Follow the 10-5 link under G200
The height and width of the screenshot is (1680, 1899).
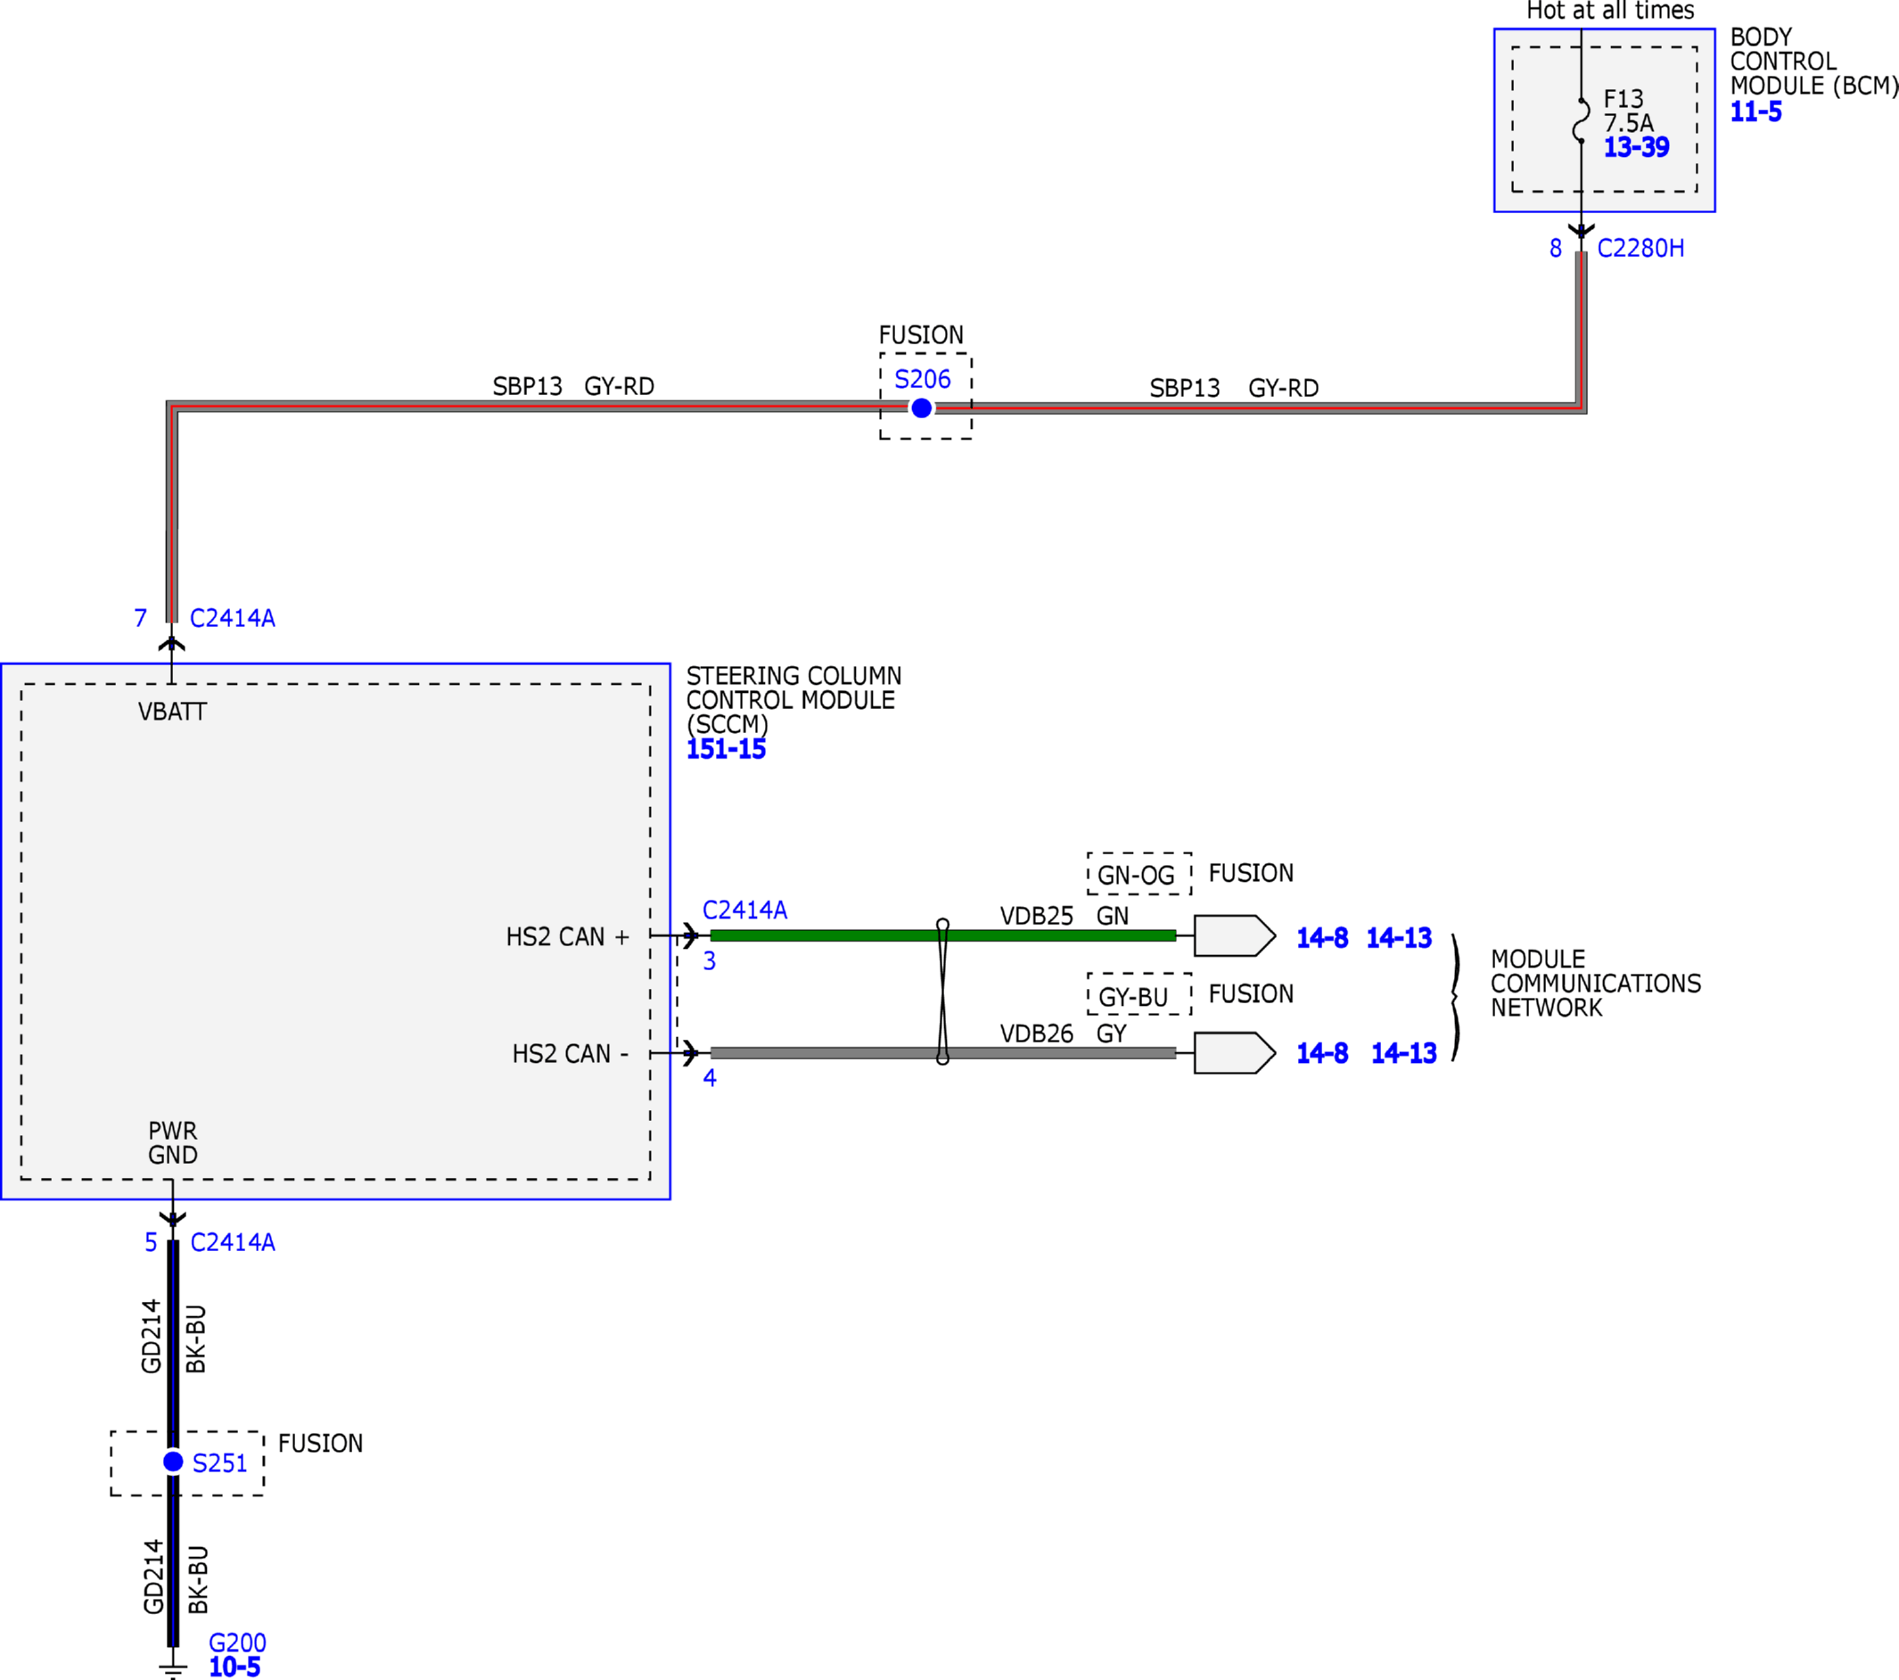pyautogui.click(x=234, y=1667)
